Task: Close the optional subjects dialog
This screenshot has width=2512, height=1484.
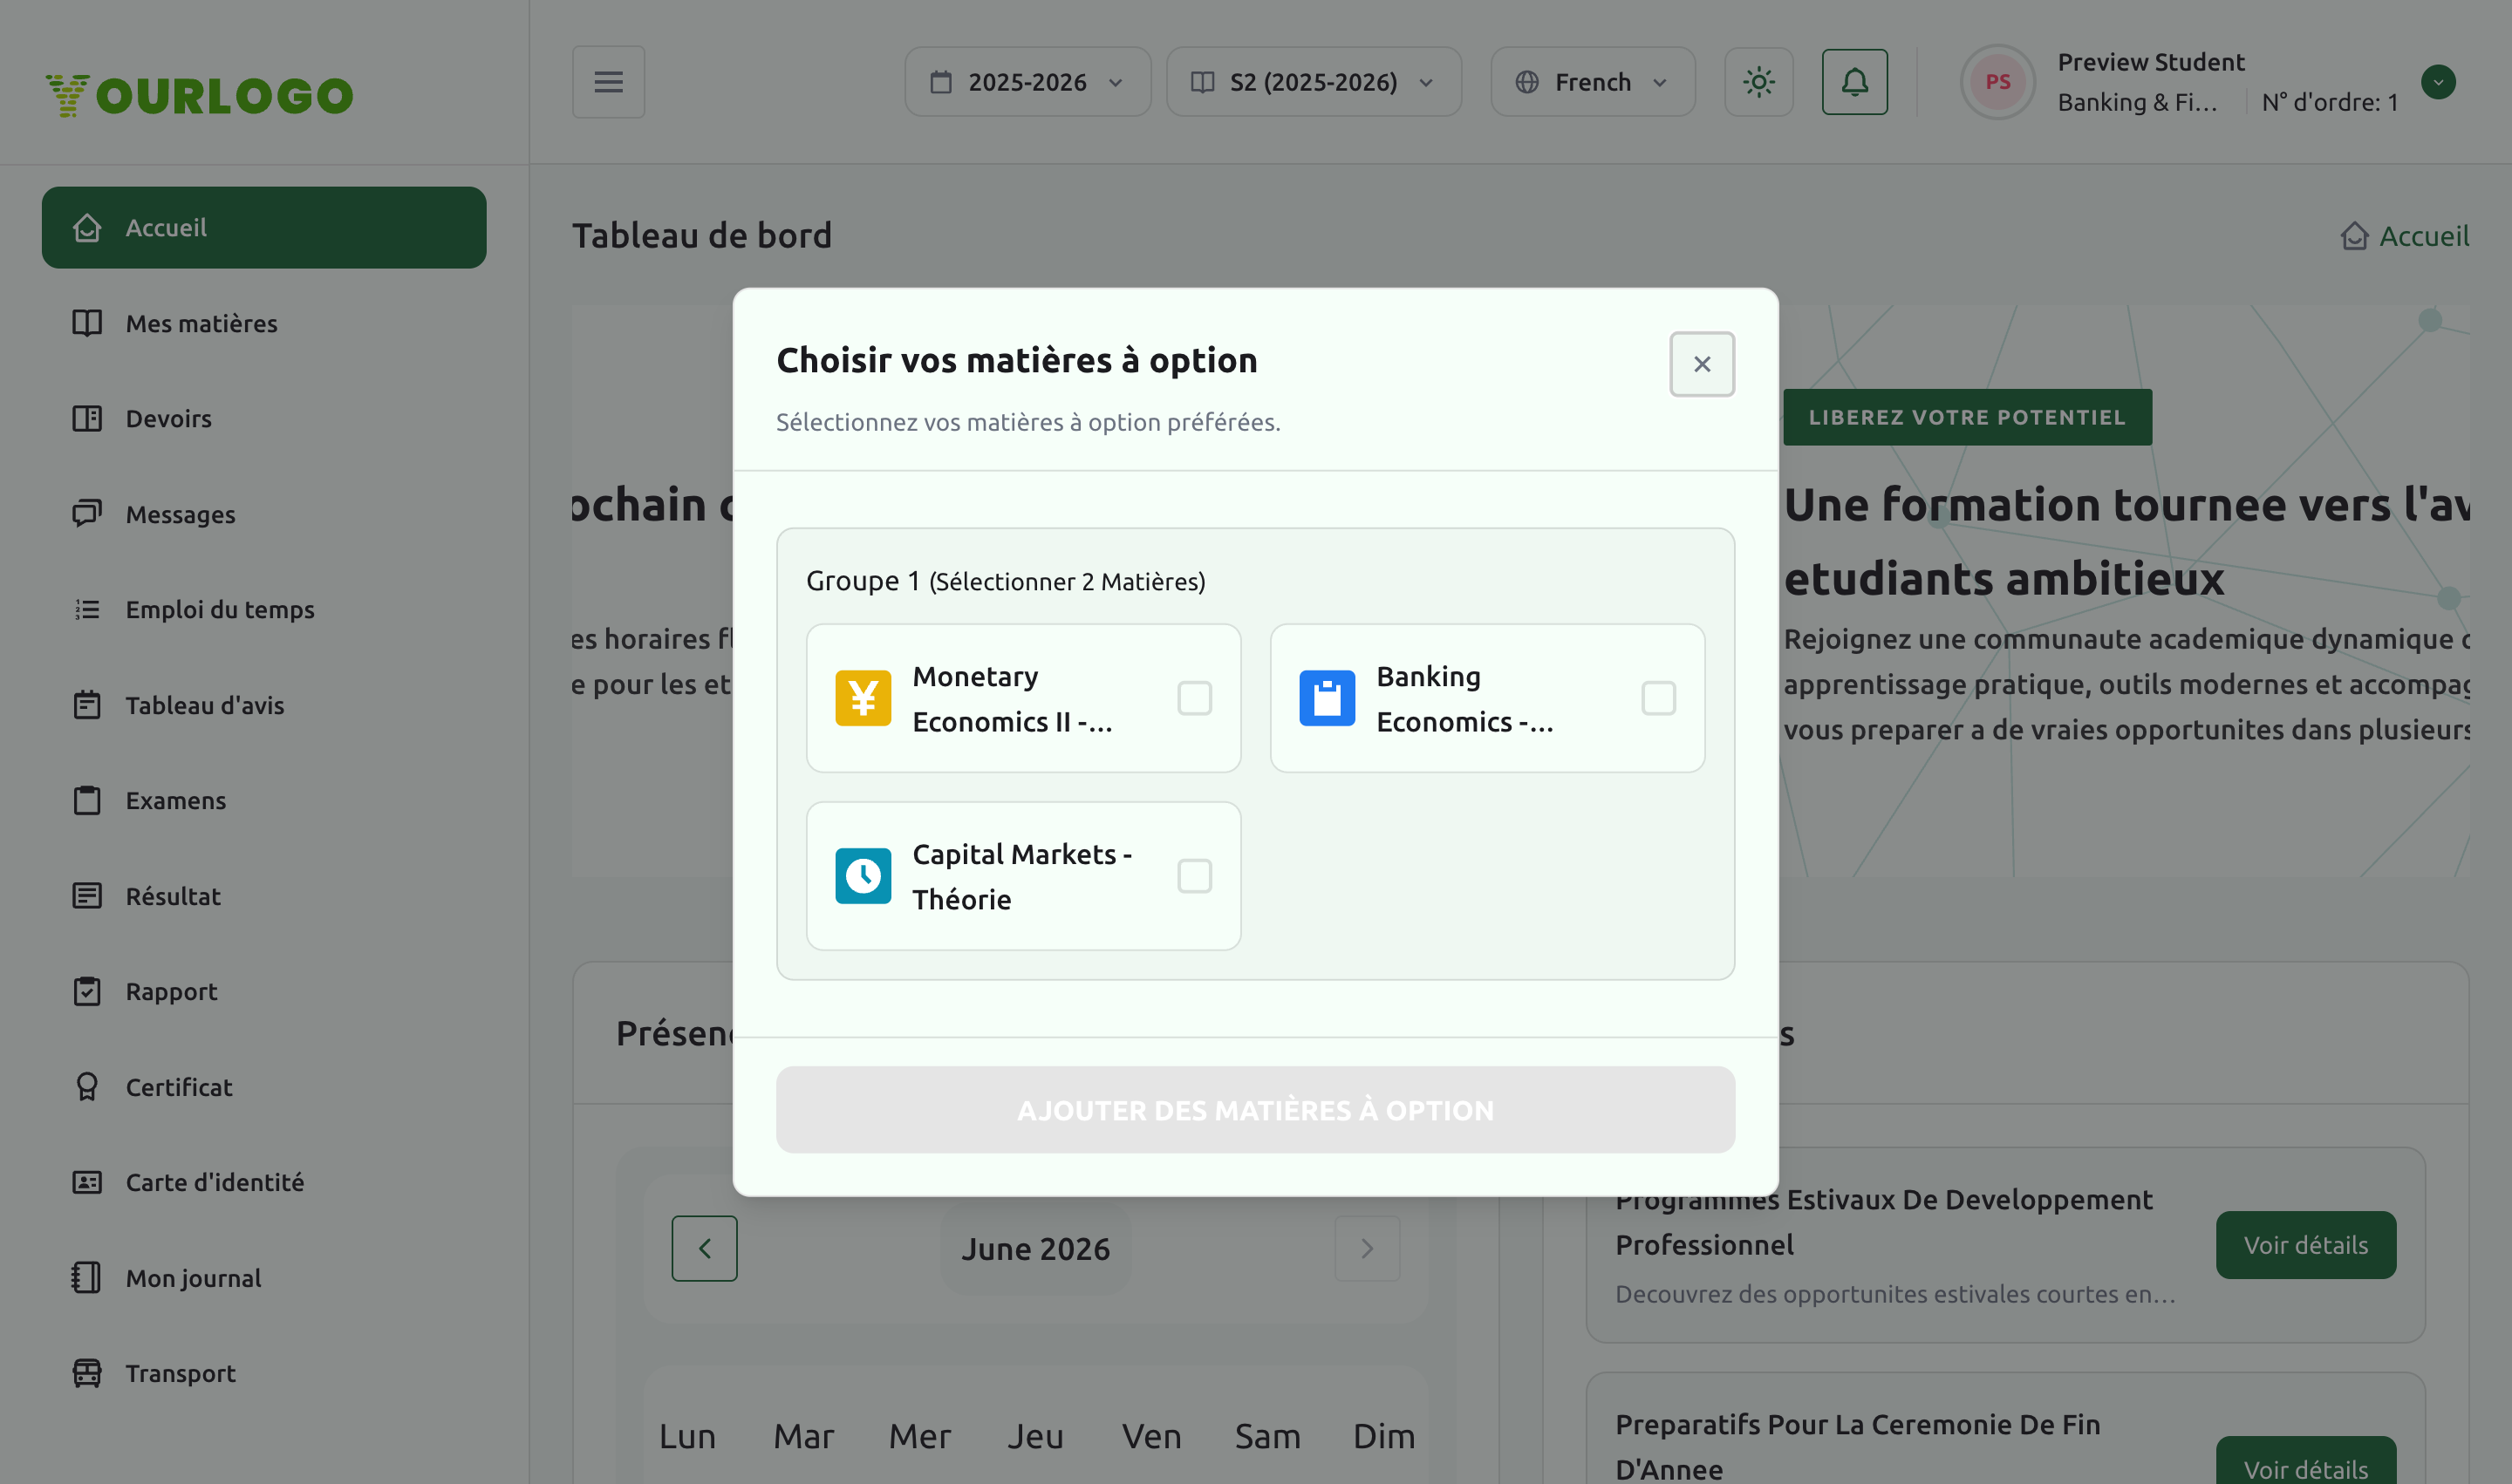Action: pos(1702,364)
